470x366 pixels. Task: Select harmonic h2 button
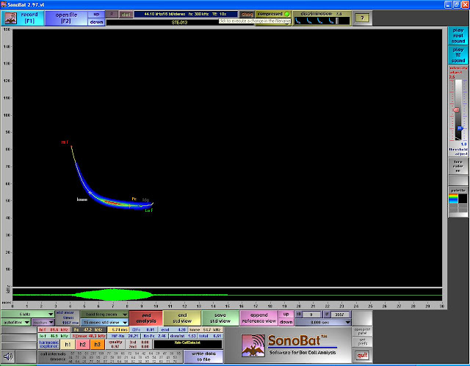[x=82, y=345]
